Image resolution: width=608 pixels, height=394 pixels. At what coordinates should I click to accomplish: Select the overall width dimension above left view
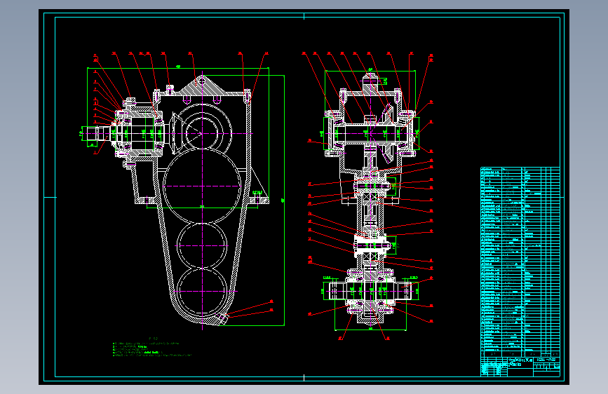[x=178, y=68]
